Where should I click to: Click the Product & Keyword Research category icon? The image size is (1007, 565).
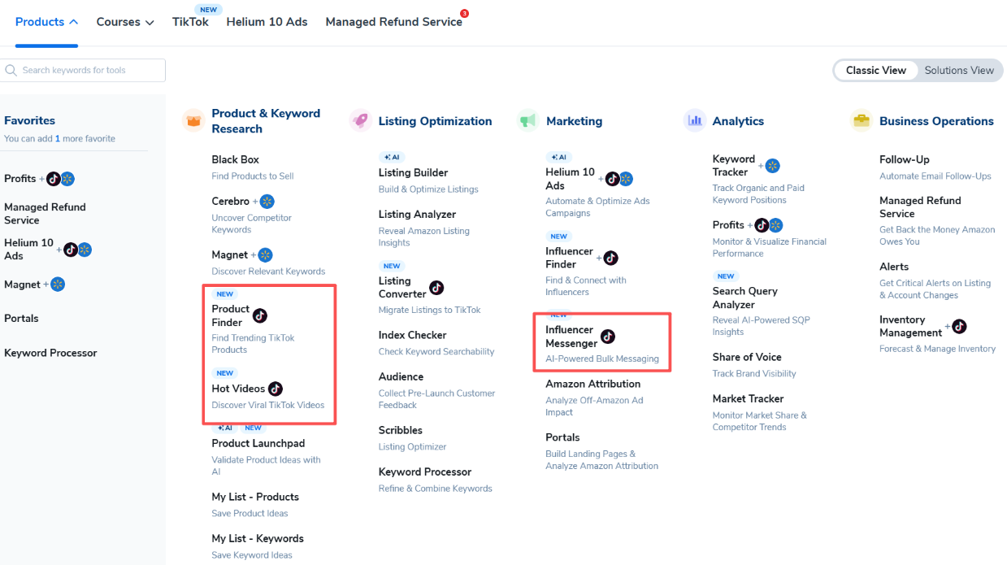coord(193,121)
